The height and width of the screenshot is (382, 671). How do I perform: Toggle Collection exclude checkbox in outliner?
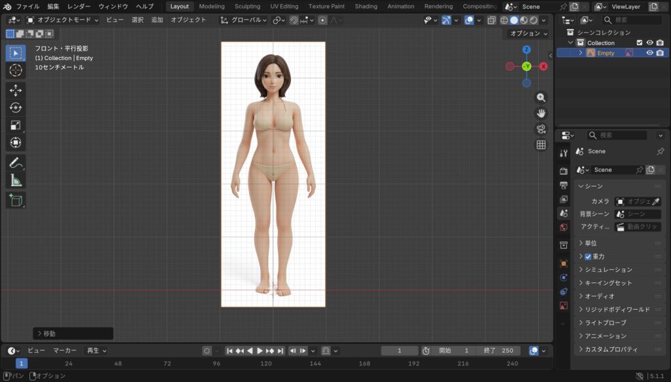coord(640,43)
